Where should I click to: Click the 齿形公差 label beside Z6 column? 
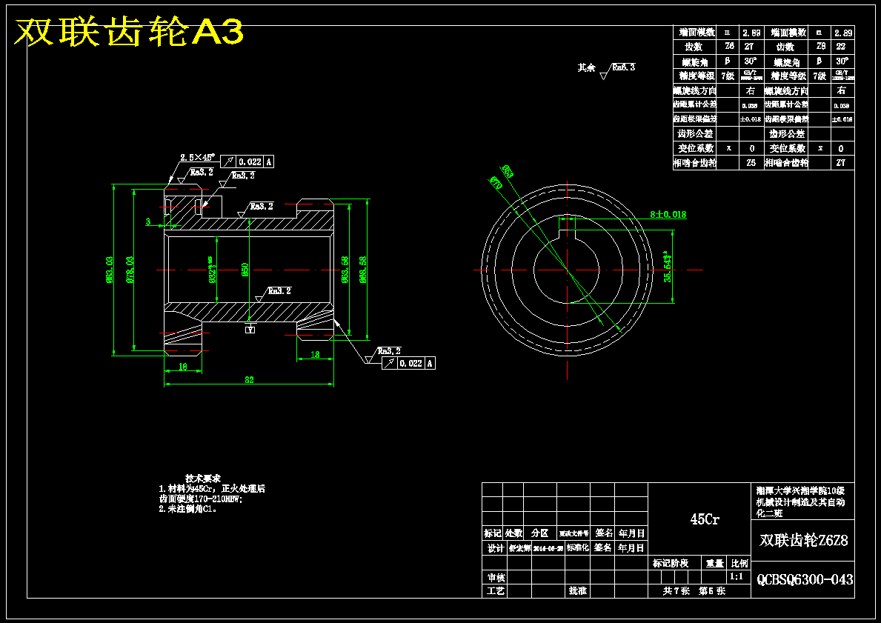(695, 133)
